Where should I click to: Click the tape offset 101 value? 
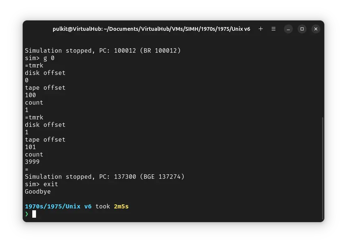[30, 147]
